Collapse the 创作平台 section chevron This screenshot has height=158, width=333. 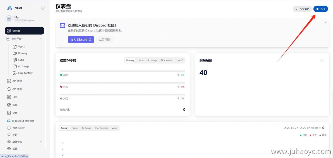pos(41,39)
